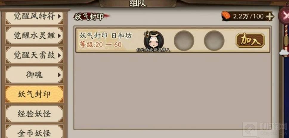Switch to the 金币妖怪 category
The height and width of the screenshot is (138, 289).
click(34, 132)
